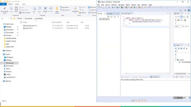Open Downloads under Quick access

click(10, 30)
